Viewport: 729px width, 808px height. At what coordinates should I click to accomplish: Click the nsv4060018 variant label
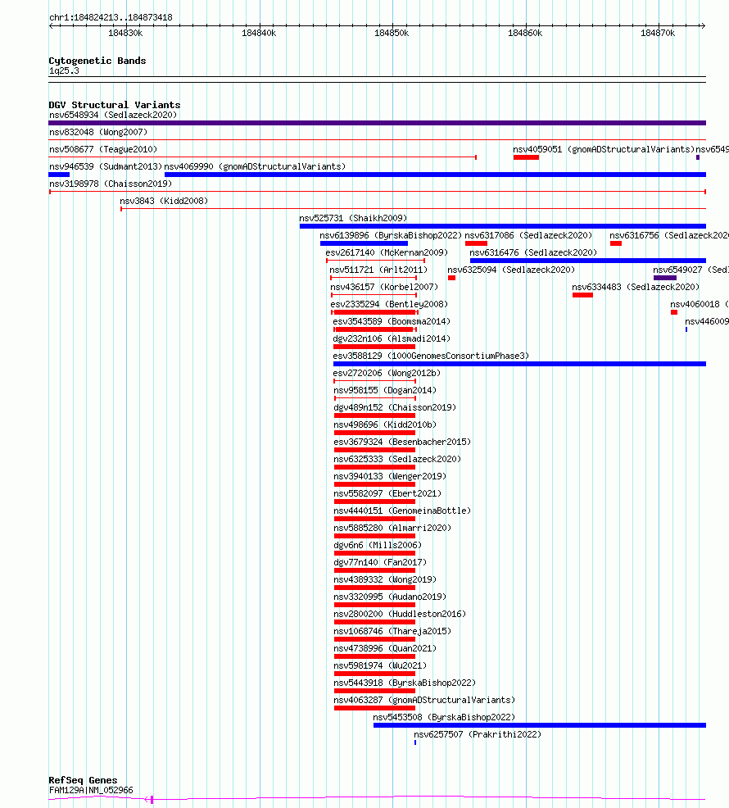coord(700,305)
